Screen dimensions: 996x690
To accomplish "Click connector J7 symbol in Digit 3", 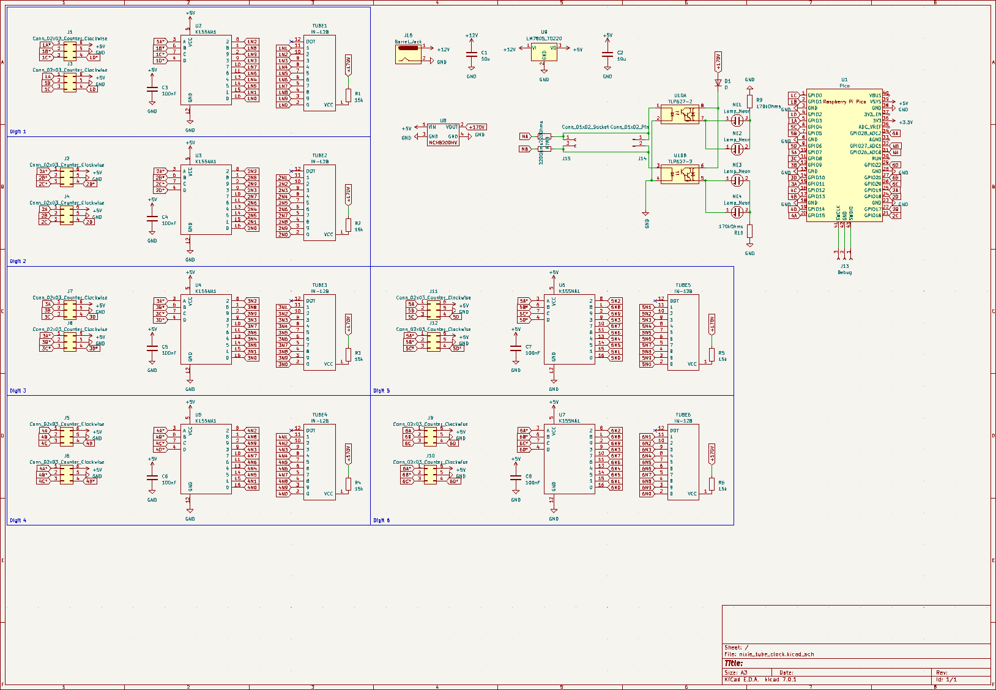I will point(70,310).
